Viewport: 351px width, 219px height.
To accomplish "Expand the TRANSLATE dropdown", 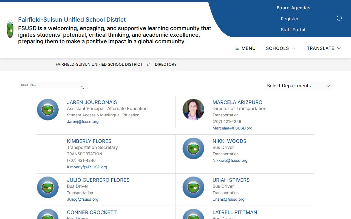I will [324, 48].
